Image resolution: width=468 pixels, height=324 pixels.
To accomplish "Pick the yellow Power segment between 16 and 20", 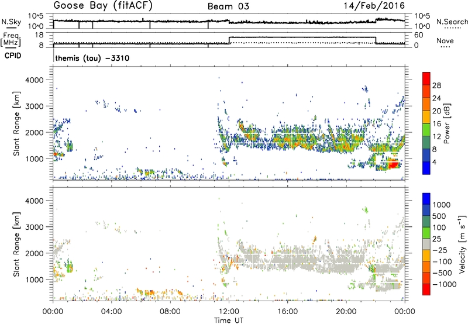I will [426, 117].
